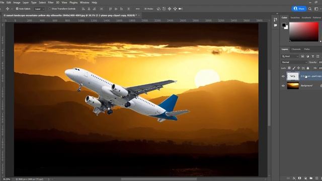Click the add layer mask icon
The width and height of the screenshot is (322, 181).
[x=300, y=178]
